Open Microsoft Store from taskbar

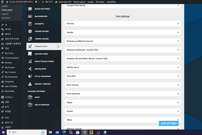pyautogui.click(x=78, y=132)
